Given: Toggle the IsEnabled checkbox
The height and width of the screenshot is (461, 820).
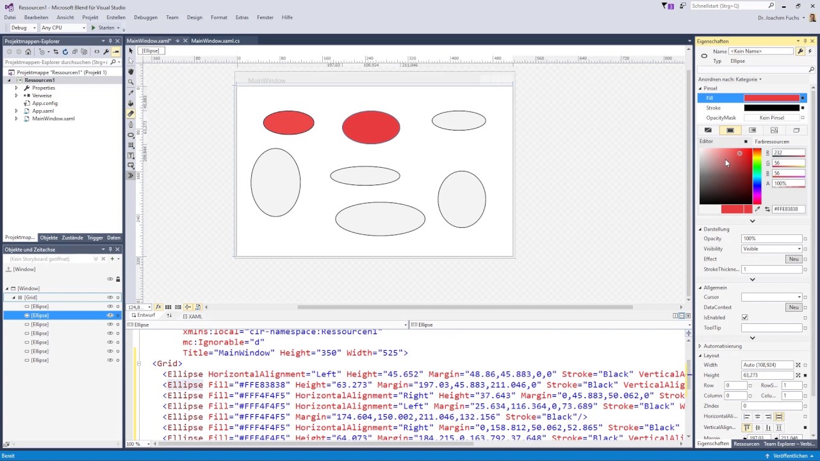Looking at the screenshot, I should click(744, 318).
